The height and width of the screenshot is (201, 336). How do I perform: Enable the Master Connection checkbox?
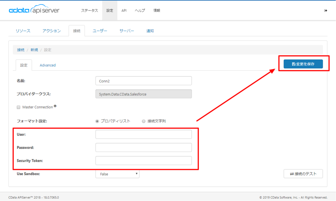tap(18, 107)
